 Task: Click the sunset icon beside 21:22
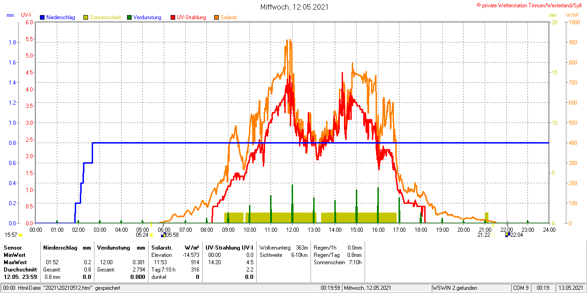pos(493,235)
